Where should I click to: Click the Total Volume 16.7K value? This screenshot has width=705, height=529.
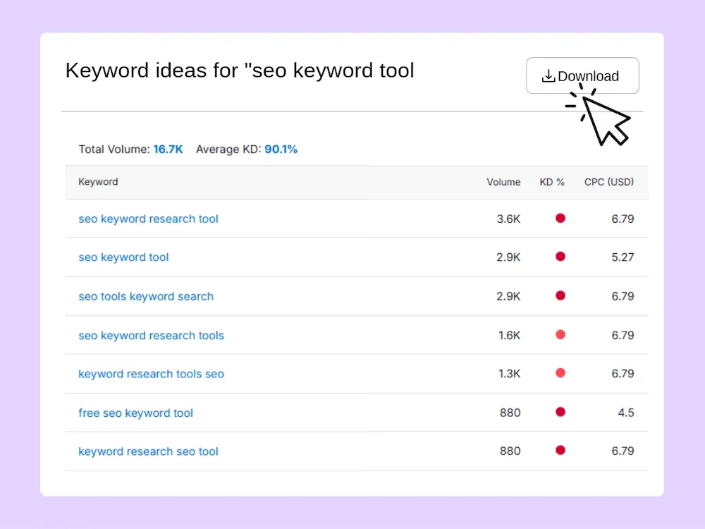click(168, 150)
